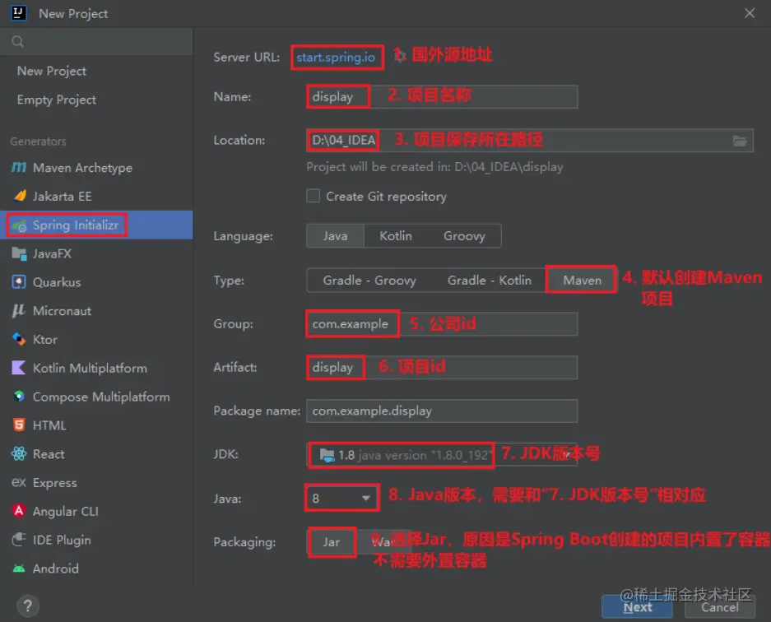Image resolution: width=771 pixels, height=622 pixels.
Task: Select Android generator label
Action: coord(56,569)
